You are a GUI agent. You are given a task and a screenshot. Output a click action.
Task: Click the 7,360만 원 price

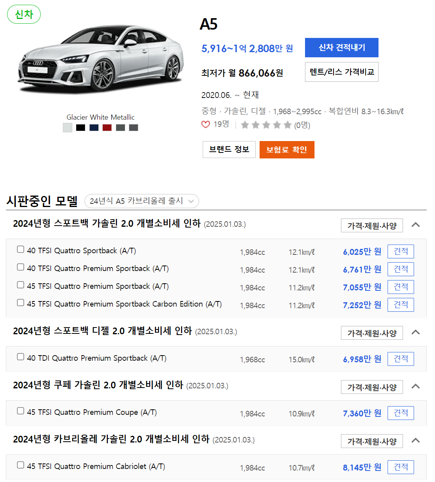pyautogui.click(x=362, y=413)
